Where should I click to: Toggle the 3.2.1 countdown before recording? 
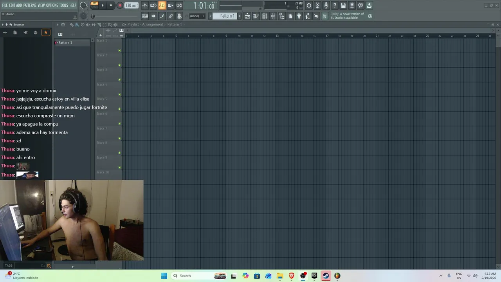[162, 5]
